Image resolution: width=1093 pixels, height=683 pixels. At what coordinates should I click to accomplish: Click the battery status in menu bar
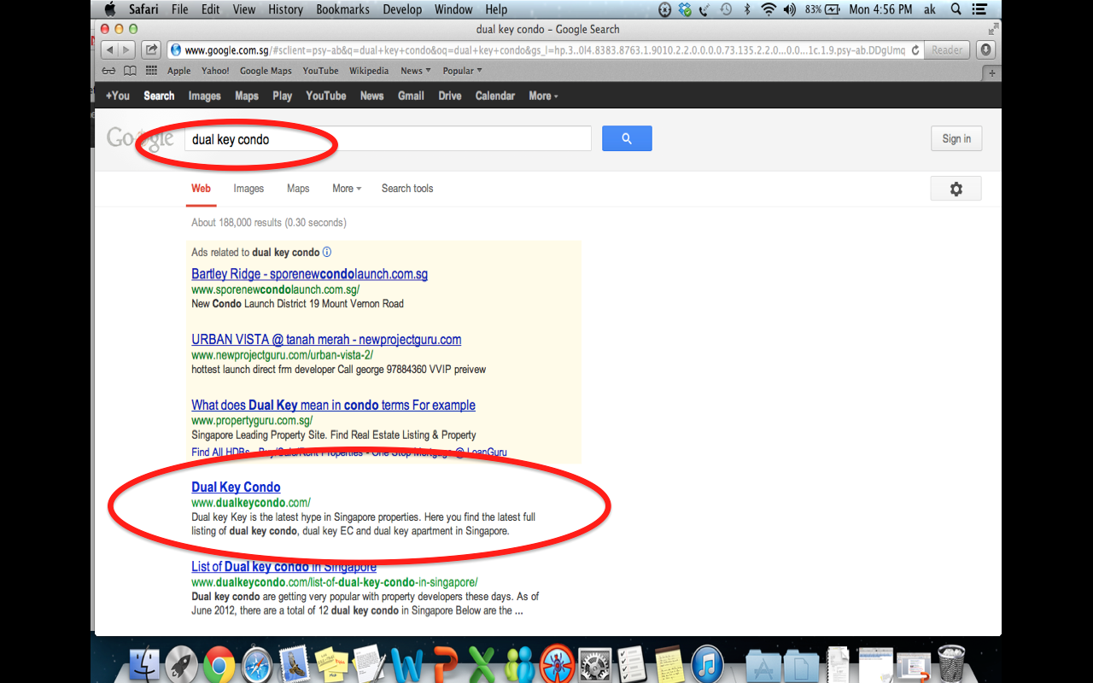[x=823, y=9]
